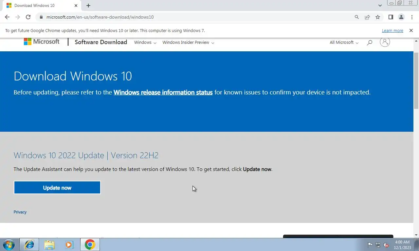Image resolution: width=419 pixels, height=251 pixels.
Task: Click the padlock site info icon
Action: [x=41, y=17]
